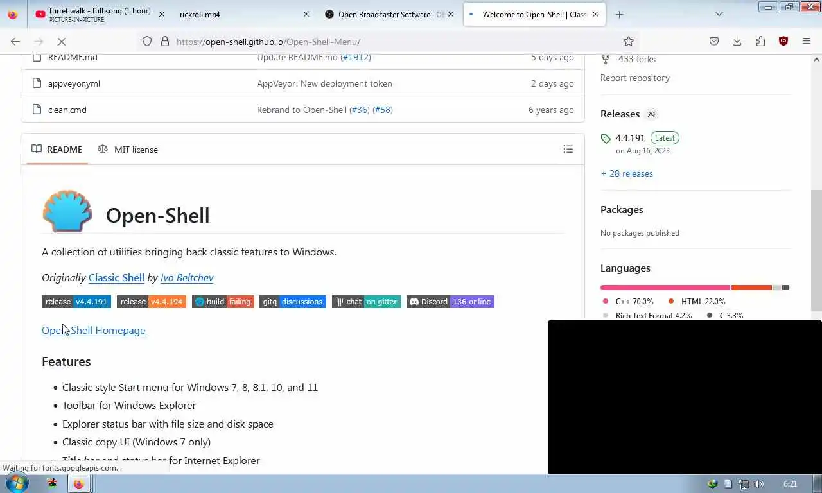Open the README.md file
Screen dimensions: 822x493
(x=73, y=57)
